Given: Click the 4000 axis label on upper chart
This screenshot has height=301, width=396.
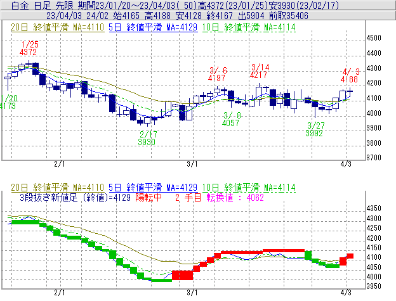Looking at the screenshot, I should (x=374, y=113).
